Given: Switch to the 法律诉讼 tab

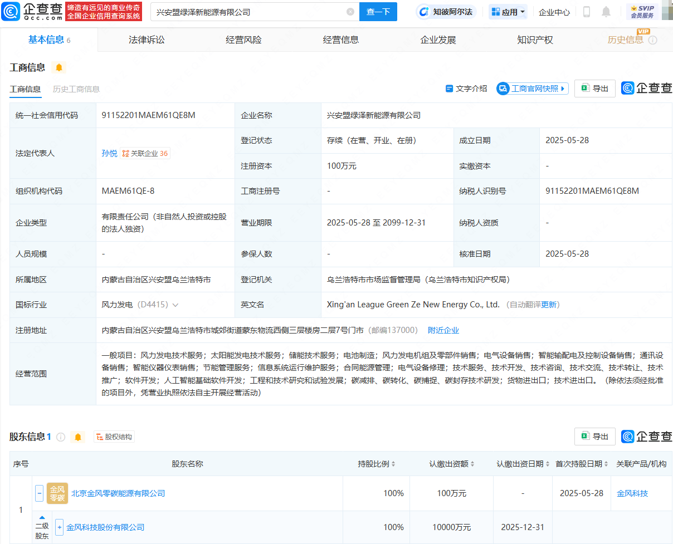Looking at the screenshot, I should 147,40.
